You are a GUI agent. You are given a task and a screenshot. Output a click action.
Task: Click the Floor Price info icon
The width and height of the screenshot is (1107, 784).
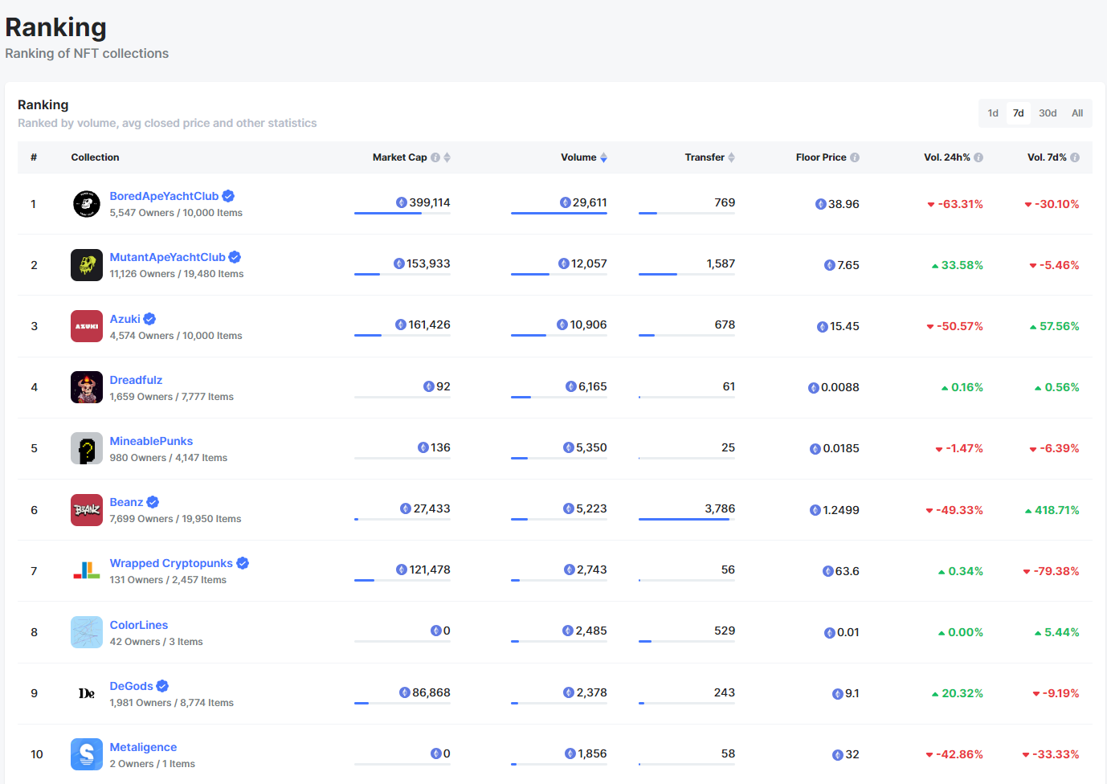point(855,157)
